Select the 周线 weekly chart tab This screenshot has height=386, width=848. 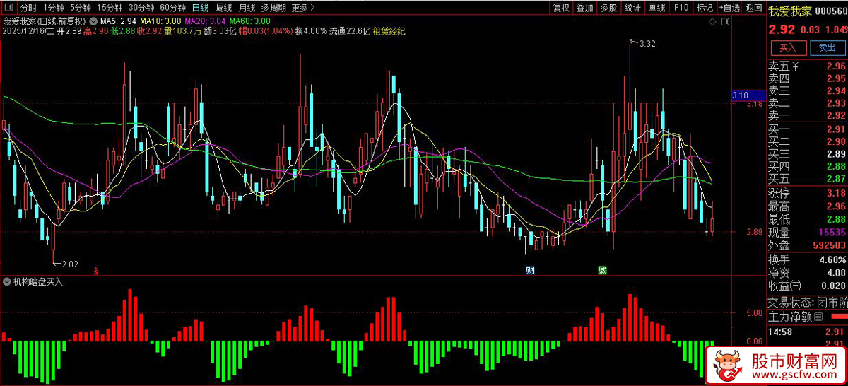223,8
